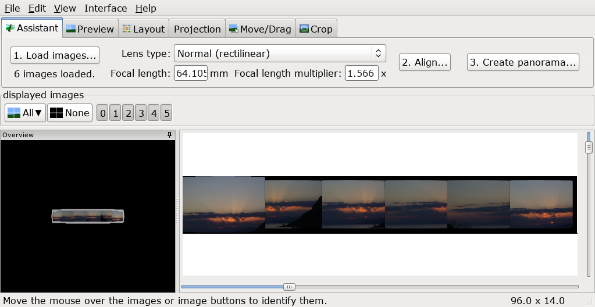Toggle display of image 3
595x307 pixels.
(141, 113)
